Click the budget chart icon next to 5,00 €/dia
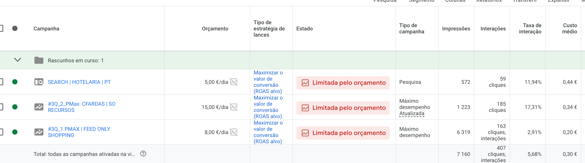The image size is (585, 163). [x=234, y=82]
